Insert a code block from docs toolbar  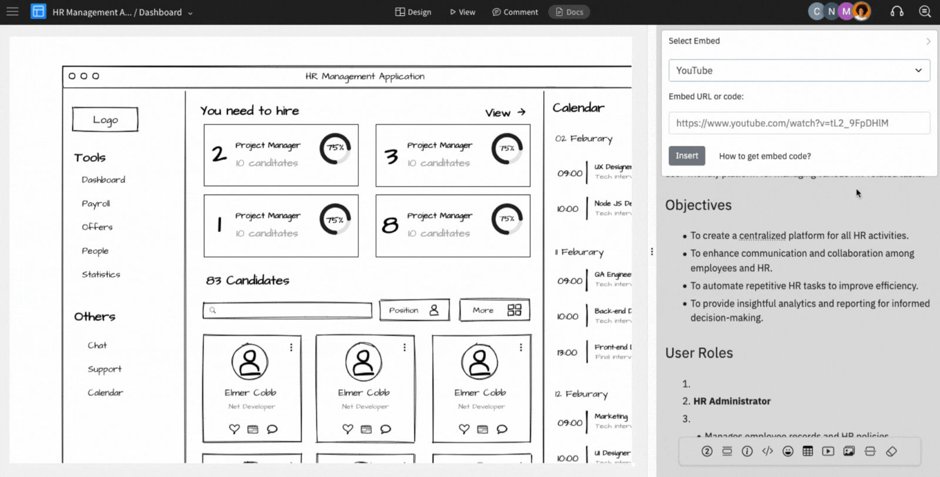(x=767, y=451)
